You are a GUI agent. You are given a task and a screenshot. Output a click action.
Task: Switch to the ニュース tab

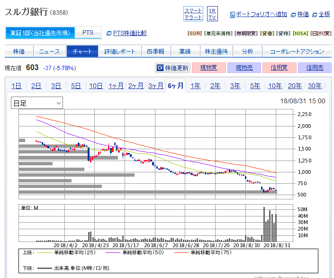tap(49, 51)
